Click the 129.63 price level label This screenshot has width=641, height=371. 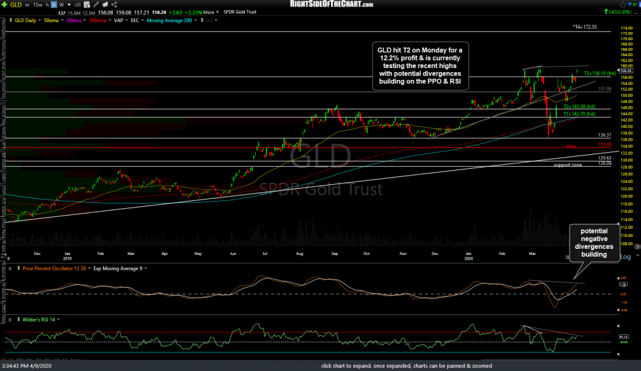point(605,157)
